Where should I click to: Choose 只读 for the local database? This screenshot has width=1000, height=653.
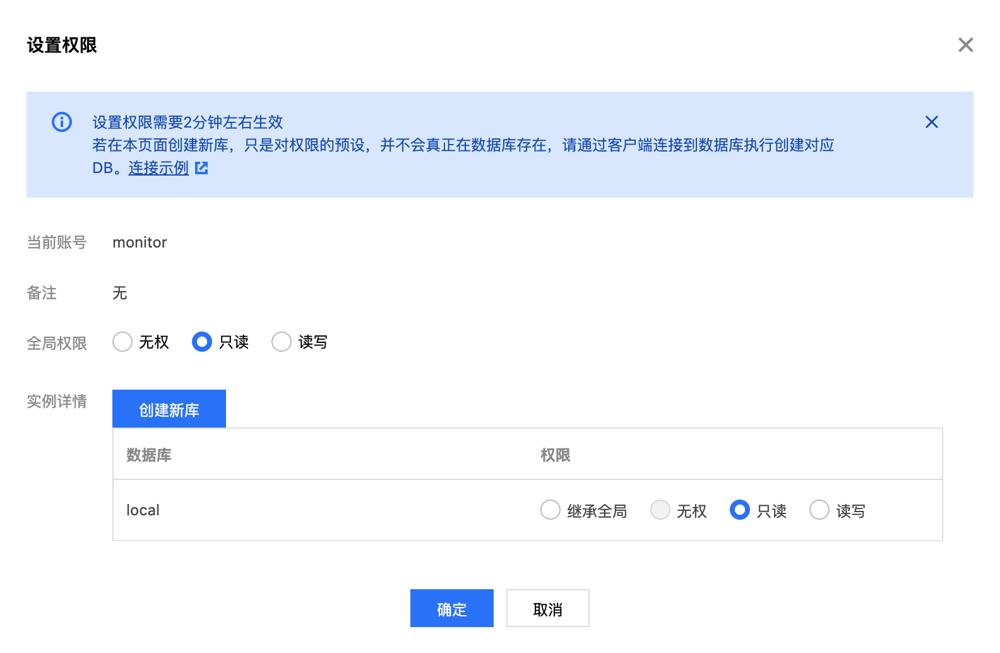pyautogui.click(x=740, y=510)
